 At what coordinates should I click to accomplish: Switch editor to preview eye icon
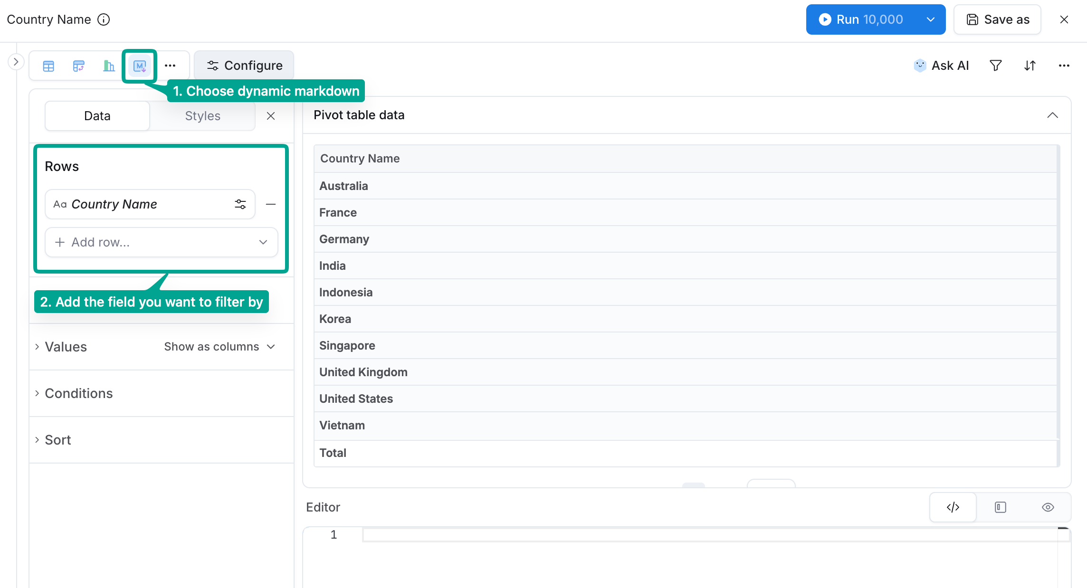(1048, 507)
